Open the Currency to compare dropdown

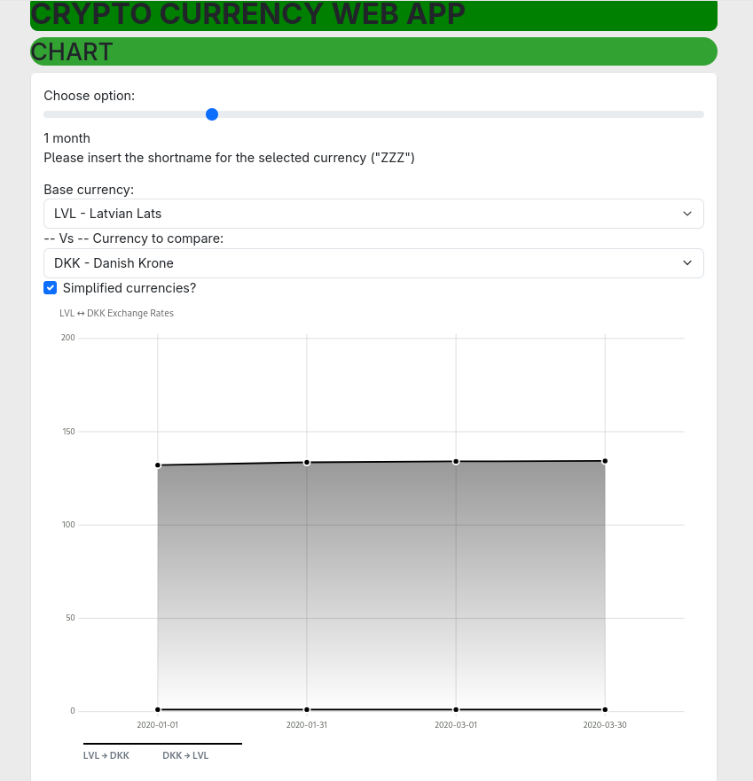(x=373, y=263)
